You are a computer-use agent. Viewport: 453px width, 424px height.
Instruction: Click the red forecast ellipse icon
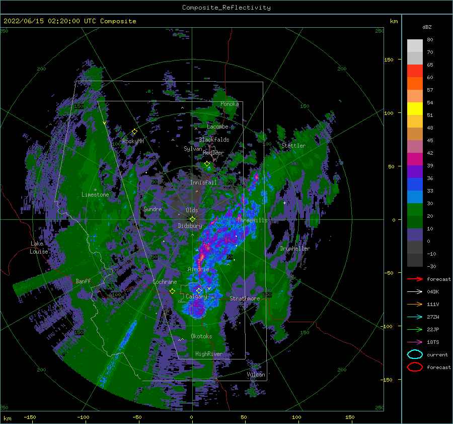[415, 367]
